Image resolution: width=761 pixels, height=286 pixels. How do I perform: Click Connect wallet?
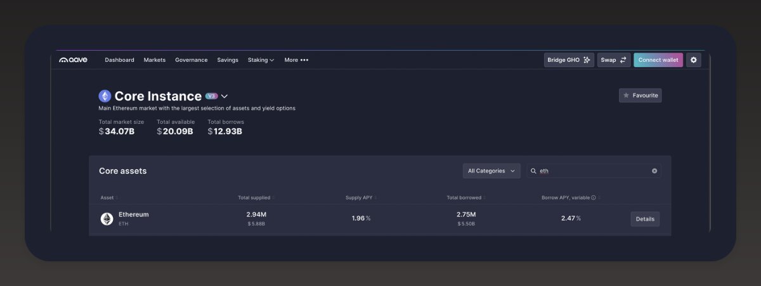(x=658, y=60)
